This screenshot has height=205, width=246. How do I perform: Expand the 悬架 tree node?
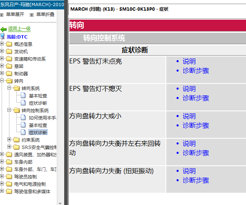click(2, 65)
